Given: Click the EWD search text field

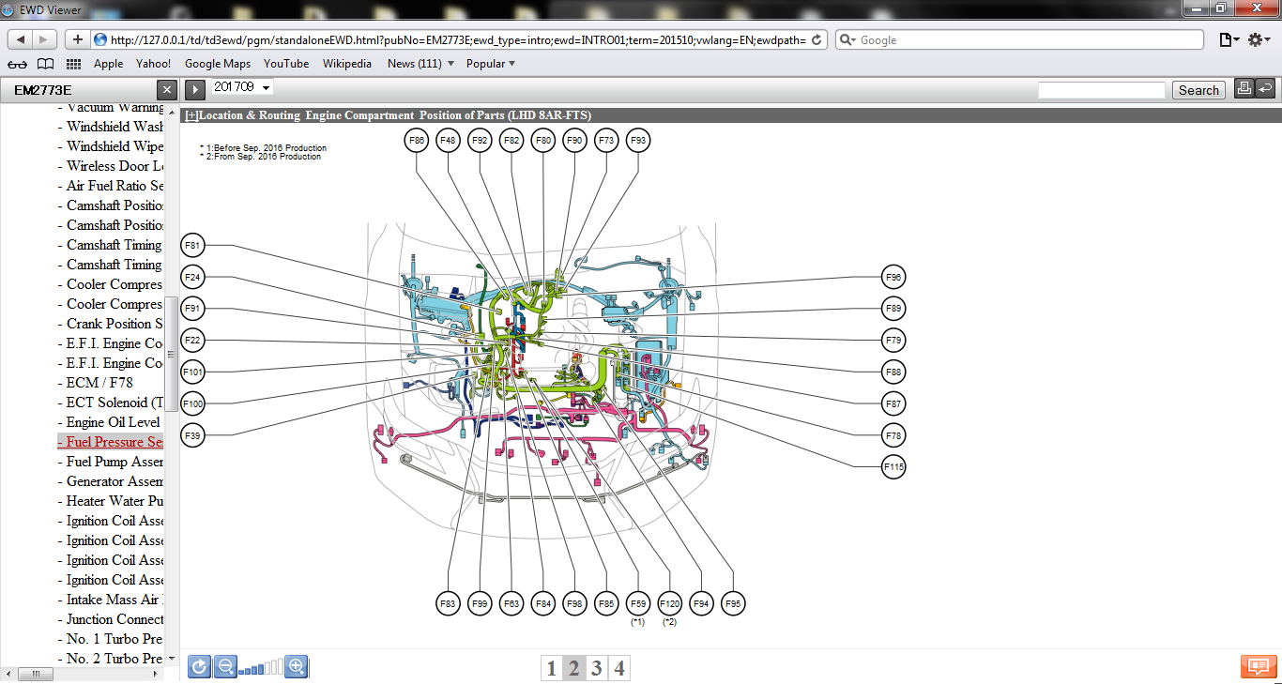Looking at the screenshot, I should (1100, 90).
